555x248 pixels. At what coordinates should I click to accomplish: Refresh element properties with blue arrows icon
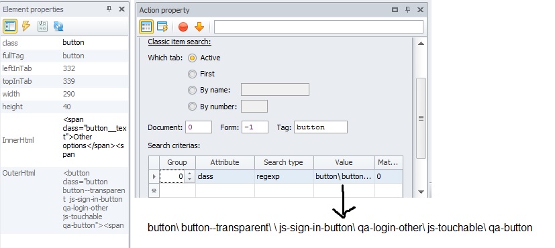click(x=58, y=25)
